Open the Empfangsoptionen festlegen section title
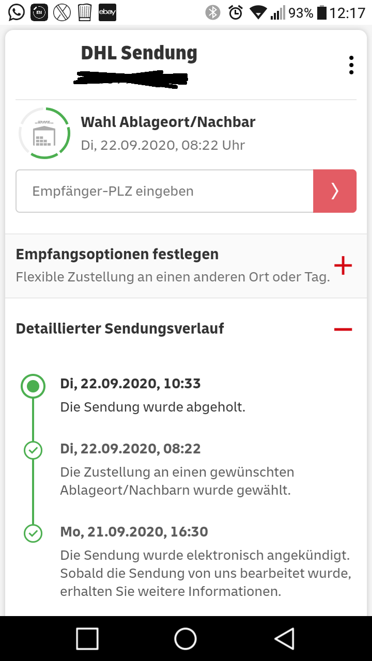 (x=117, y=254)
